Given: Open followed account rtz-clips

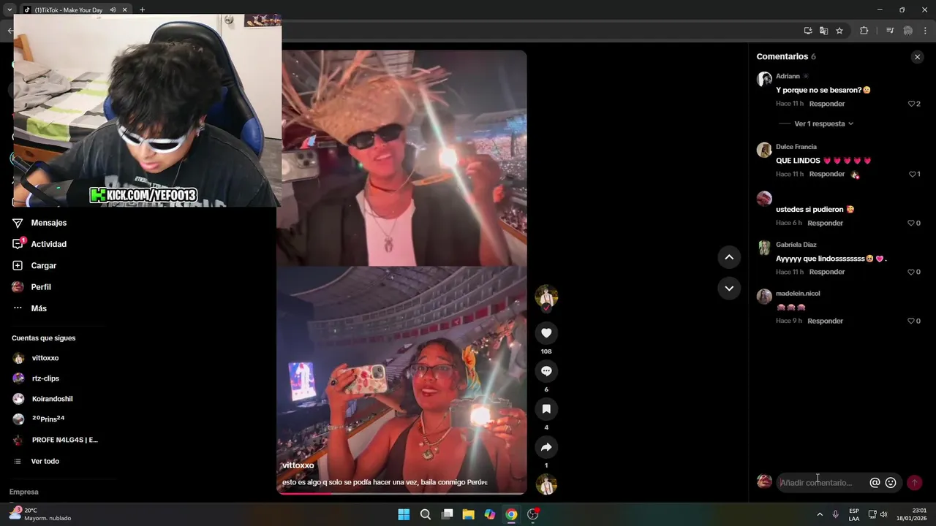Looking at the screenshot, I should (36, 378).
